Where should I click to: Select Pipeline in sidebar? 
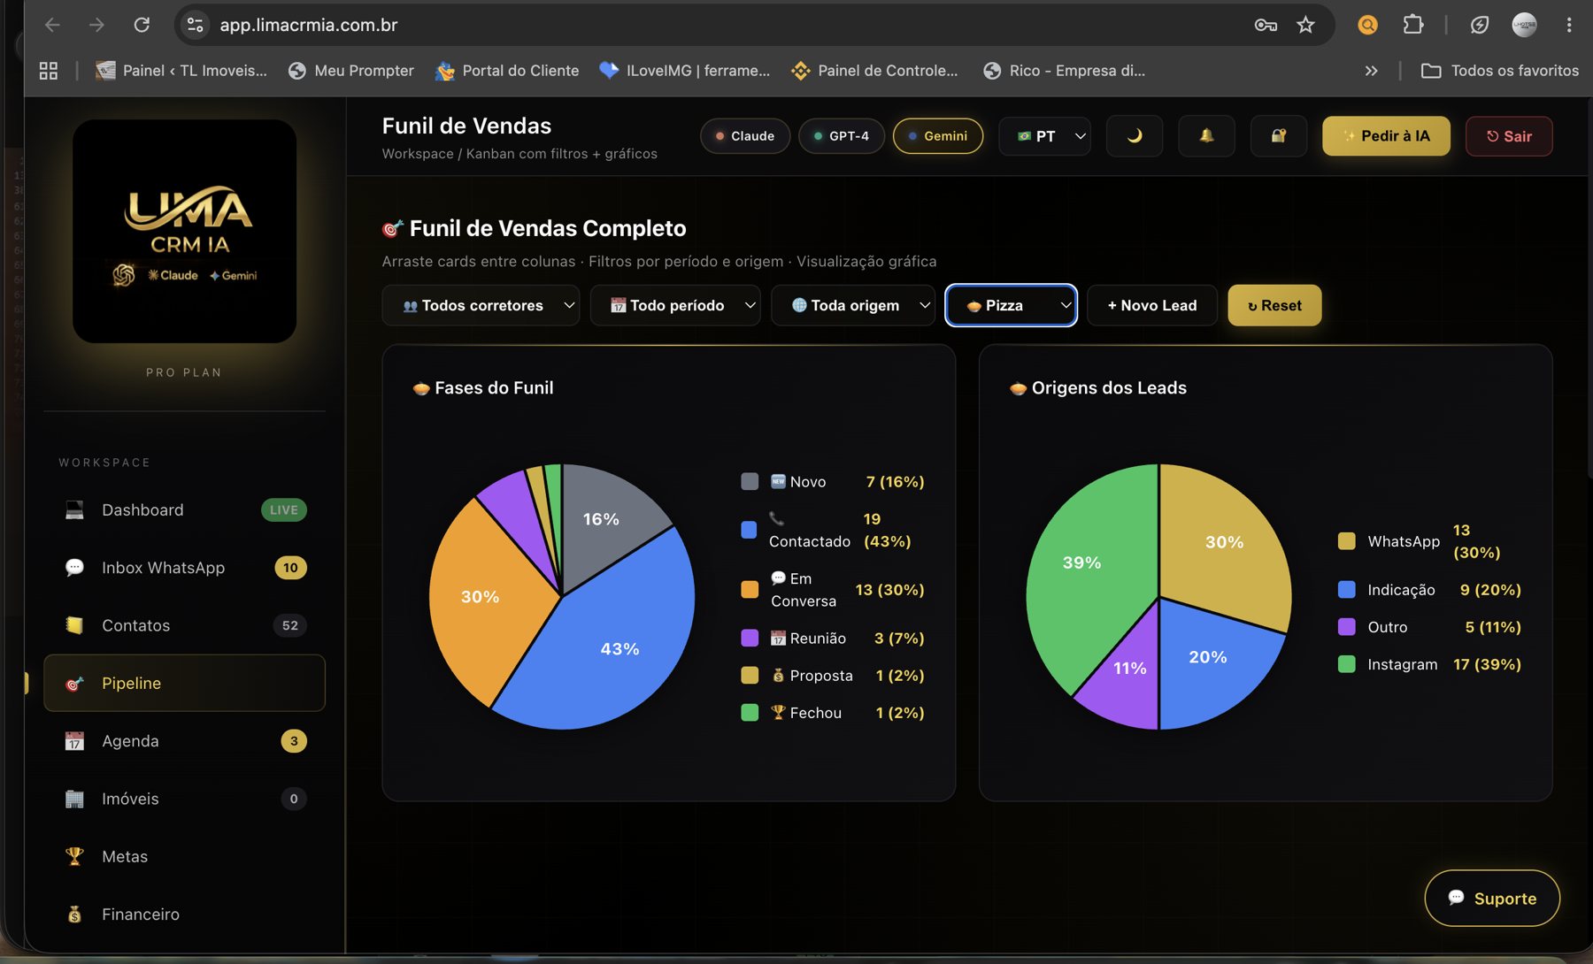[x=184, y=683]
